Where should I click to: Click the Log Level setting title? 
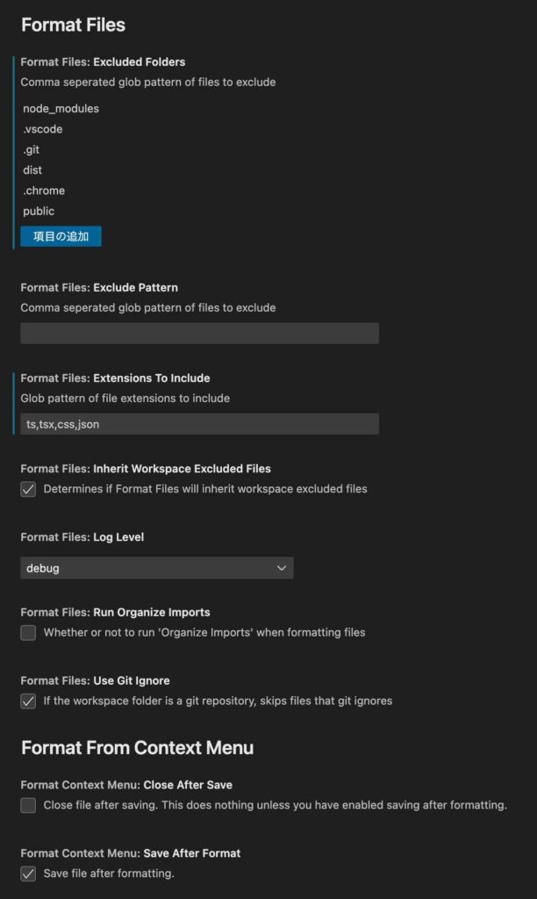[x=82, y=537]
